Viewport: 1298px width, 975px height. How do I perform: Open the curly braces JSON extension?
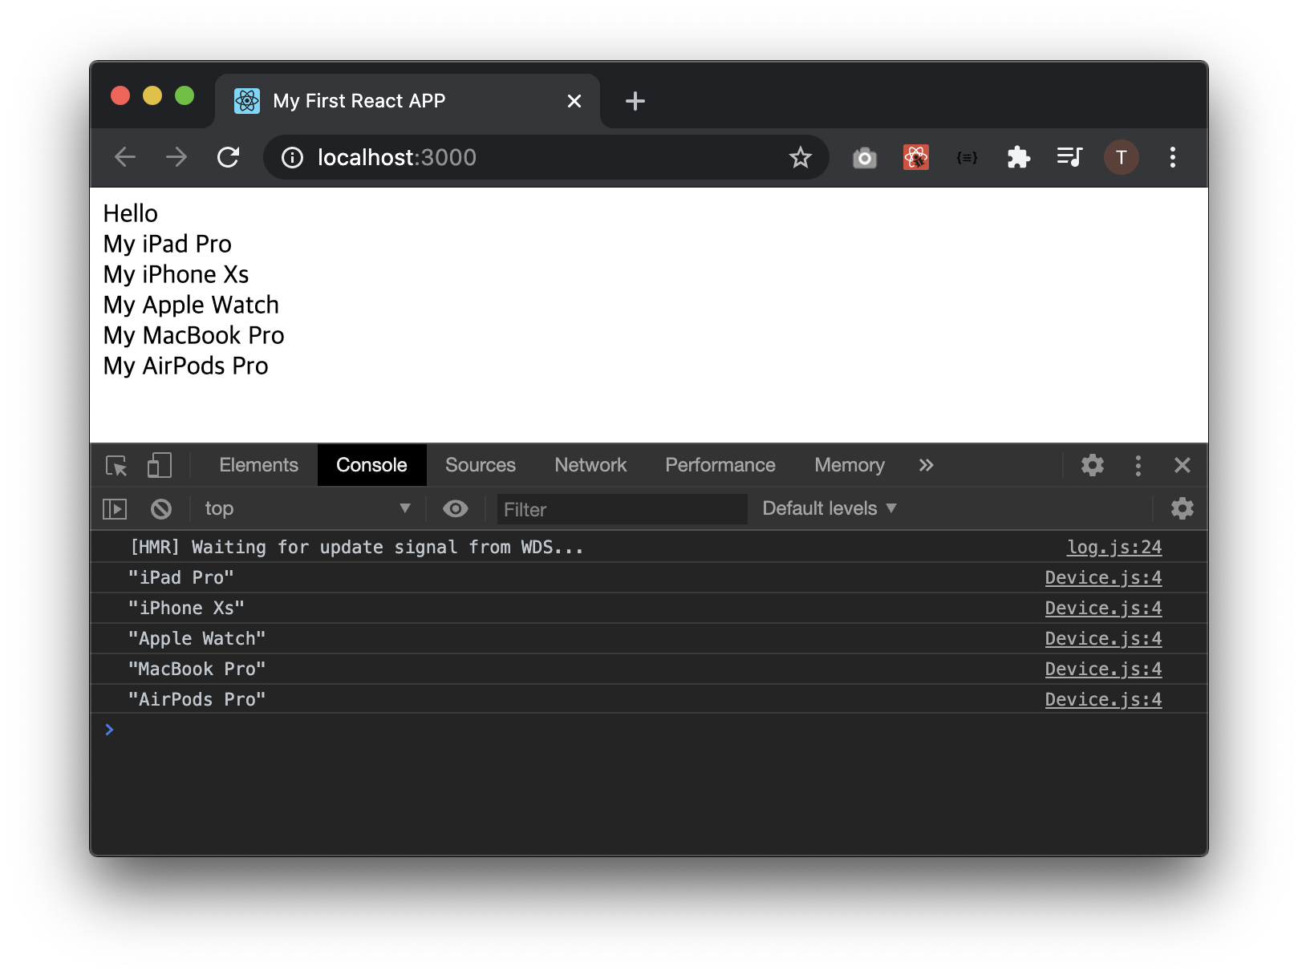click(967, 158)
